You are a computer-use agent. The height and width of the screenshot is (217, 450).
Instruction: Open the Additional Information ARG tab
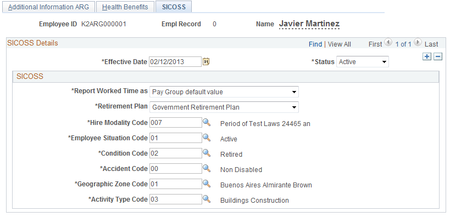point(48,7)
